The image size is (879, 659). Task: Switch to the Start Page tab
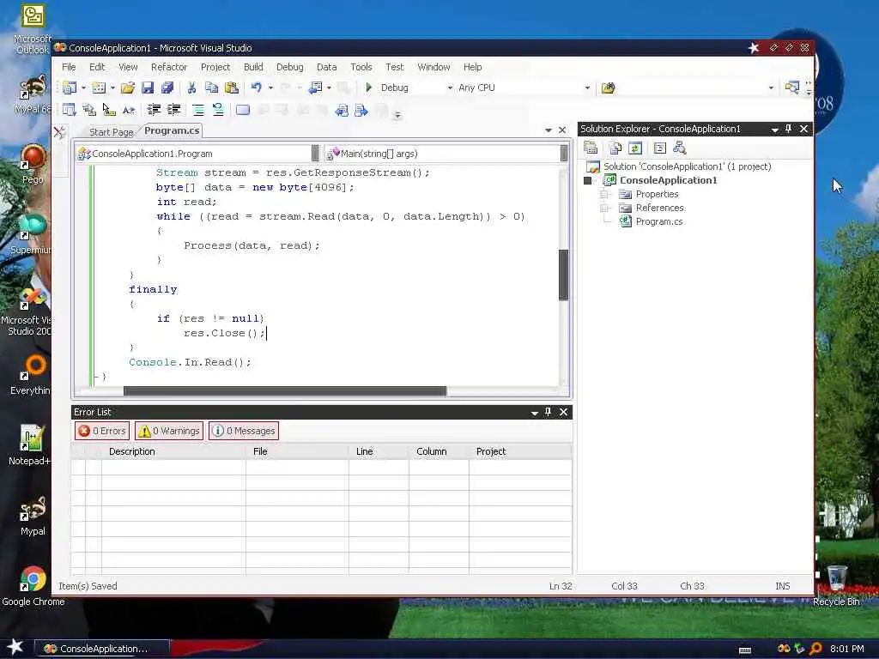click(111, 131)
